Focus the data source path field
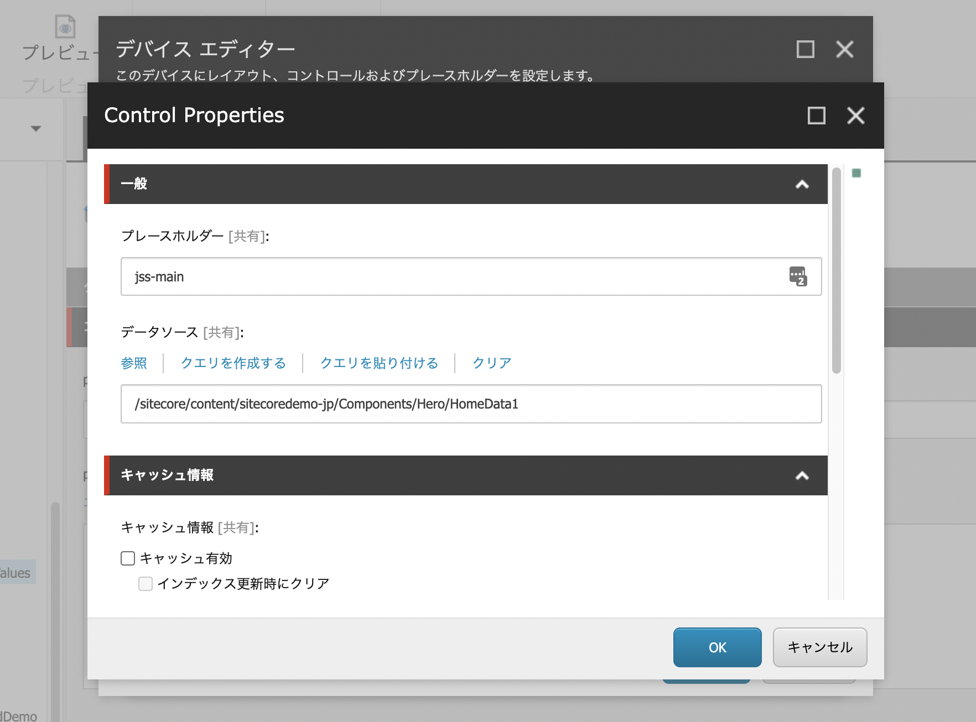This screenshot has width=976, height=722. (471, 404)
